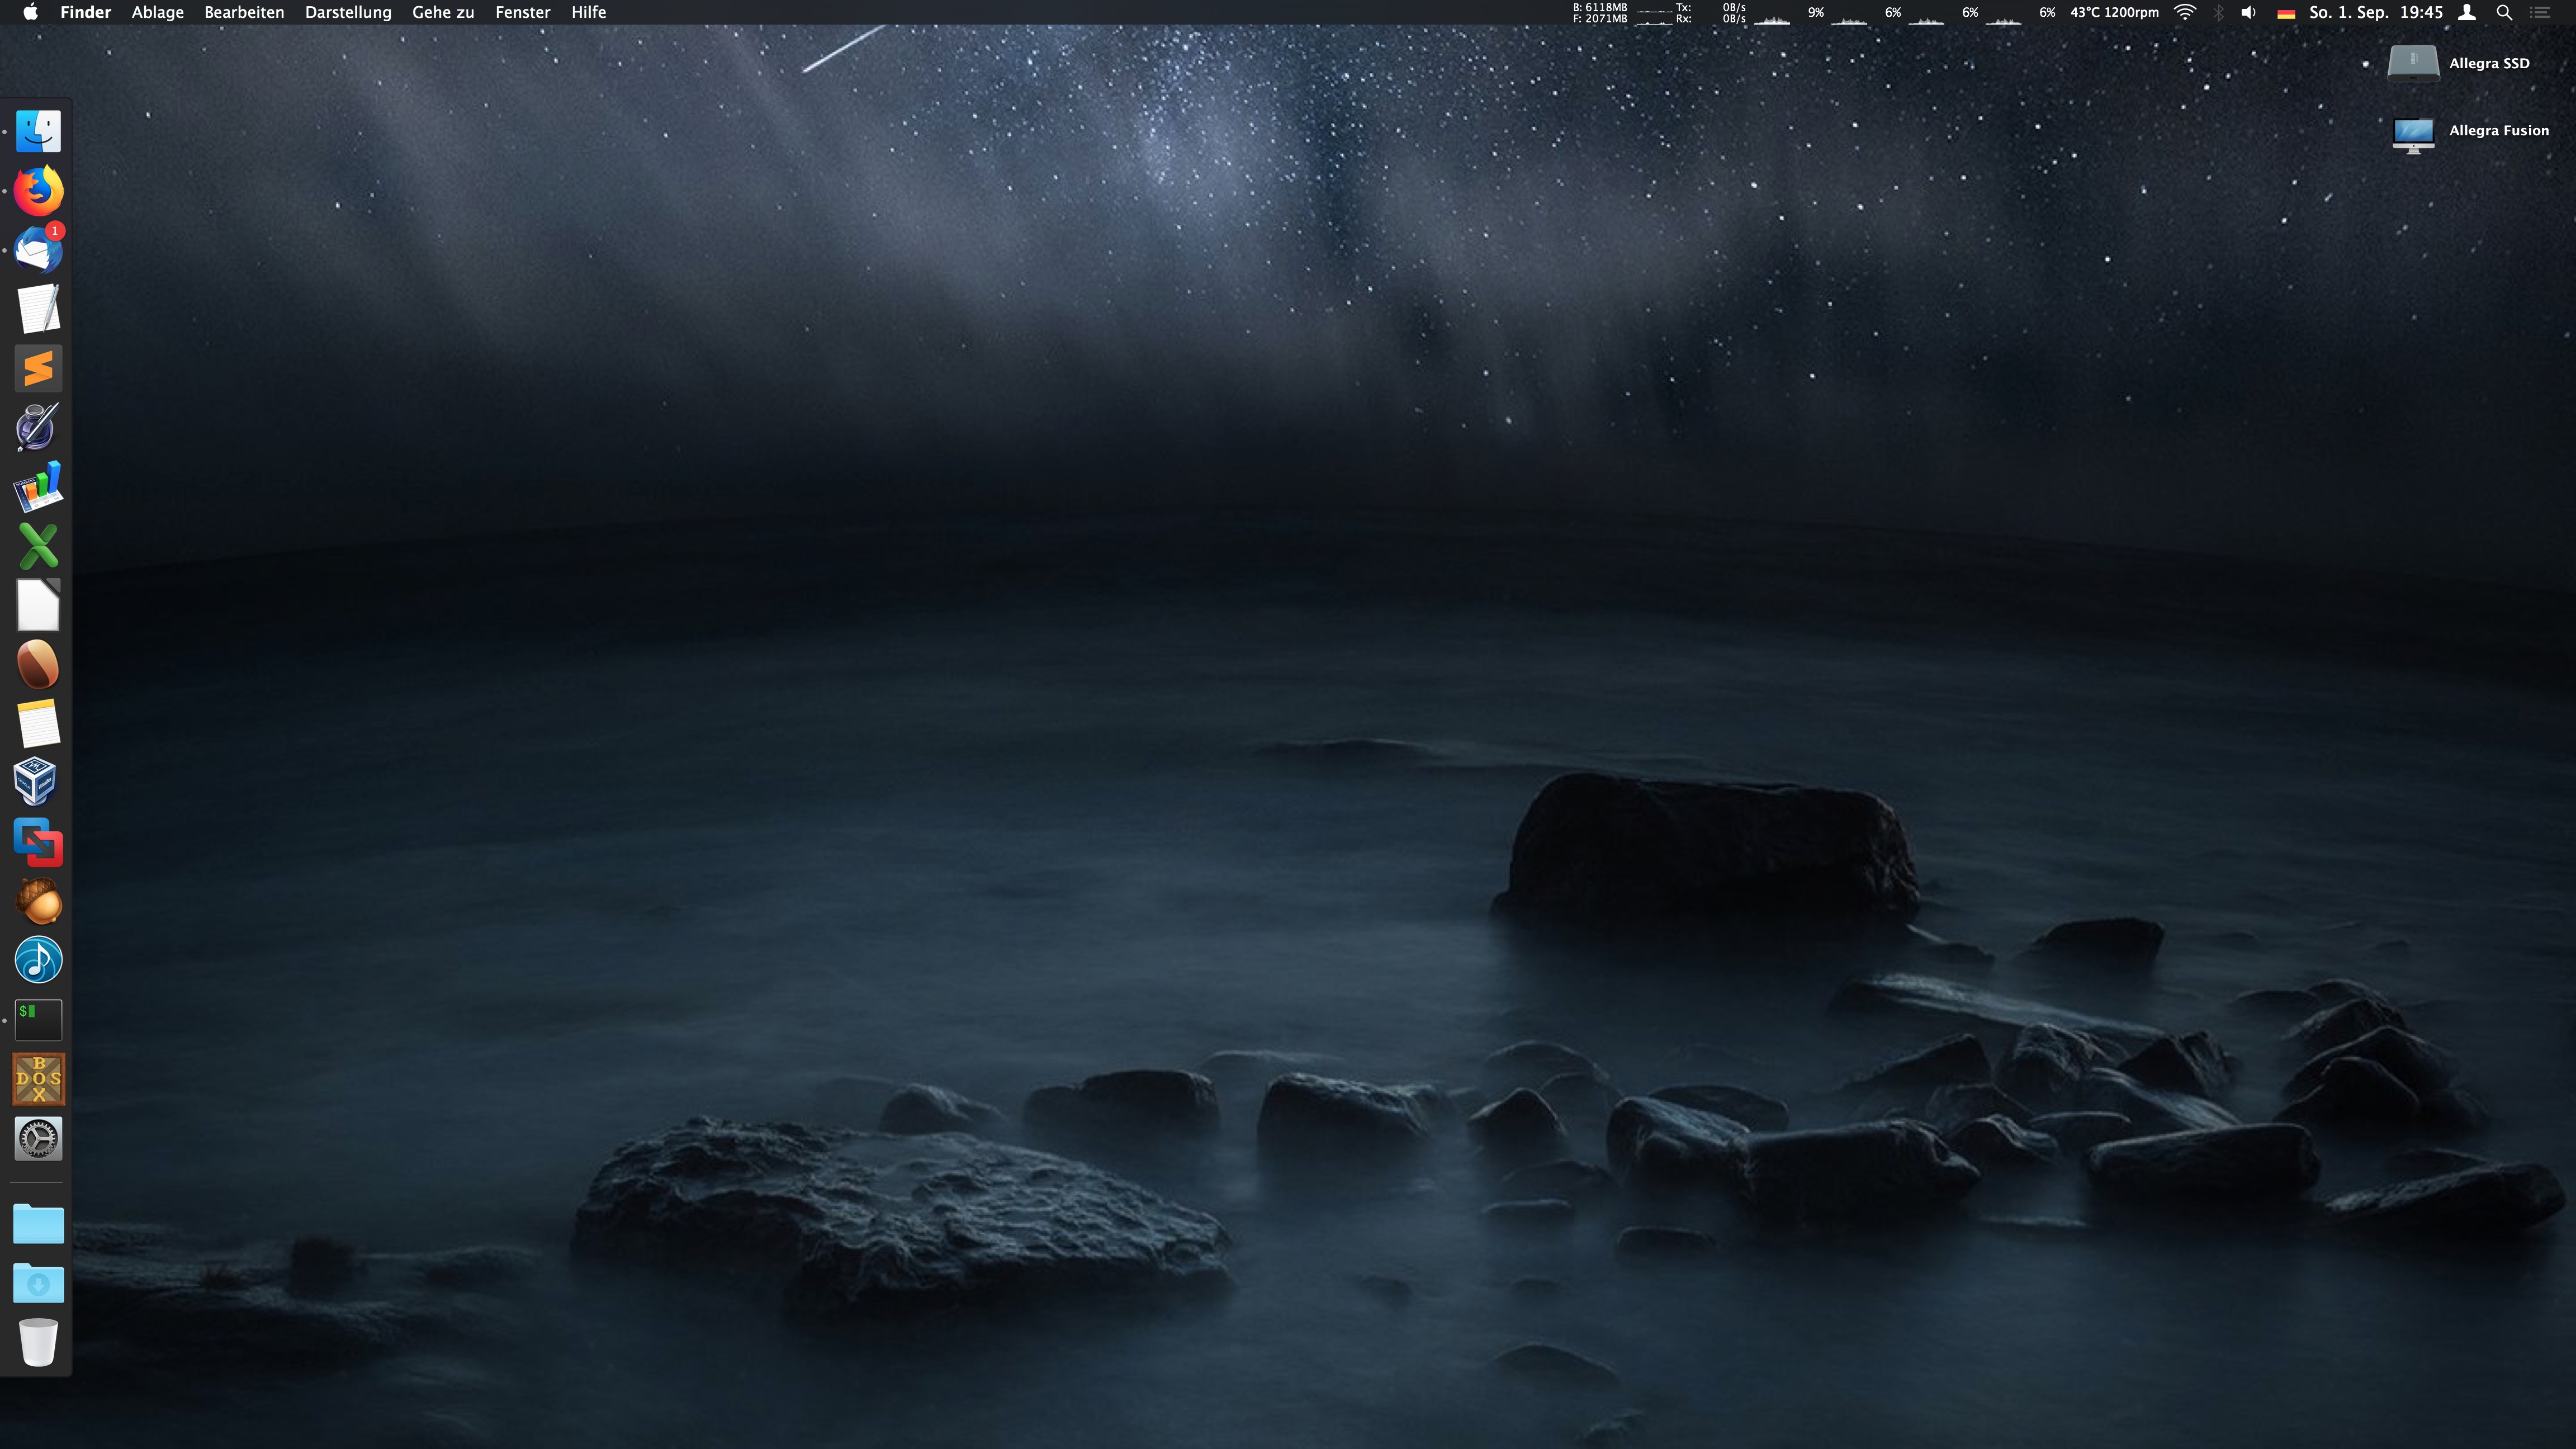2576x1449 pixels.
Task: Open the German flag input source menu
Action: 2285,13
